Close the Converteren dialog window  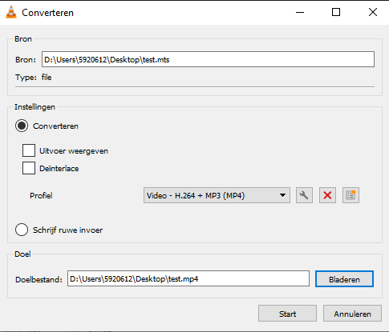pos(373,12)
